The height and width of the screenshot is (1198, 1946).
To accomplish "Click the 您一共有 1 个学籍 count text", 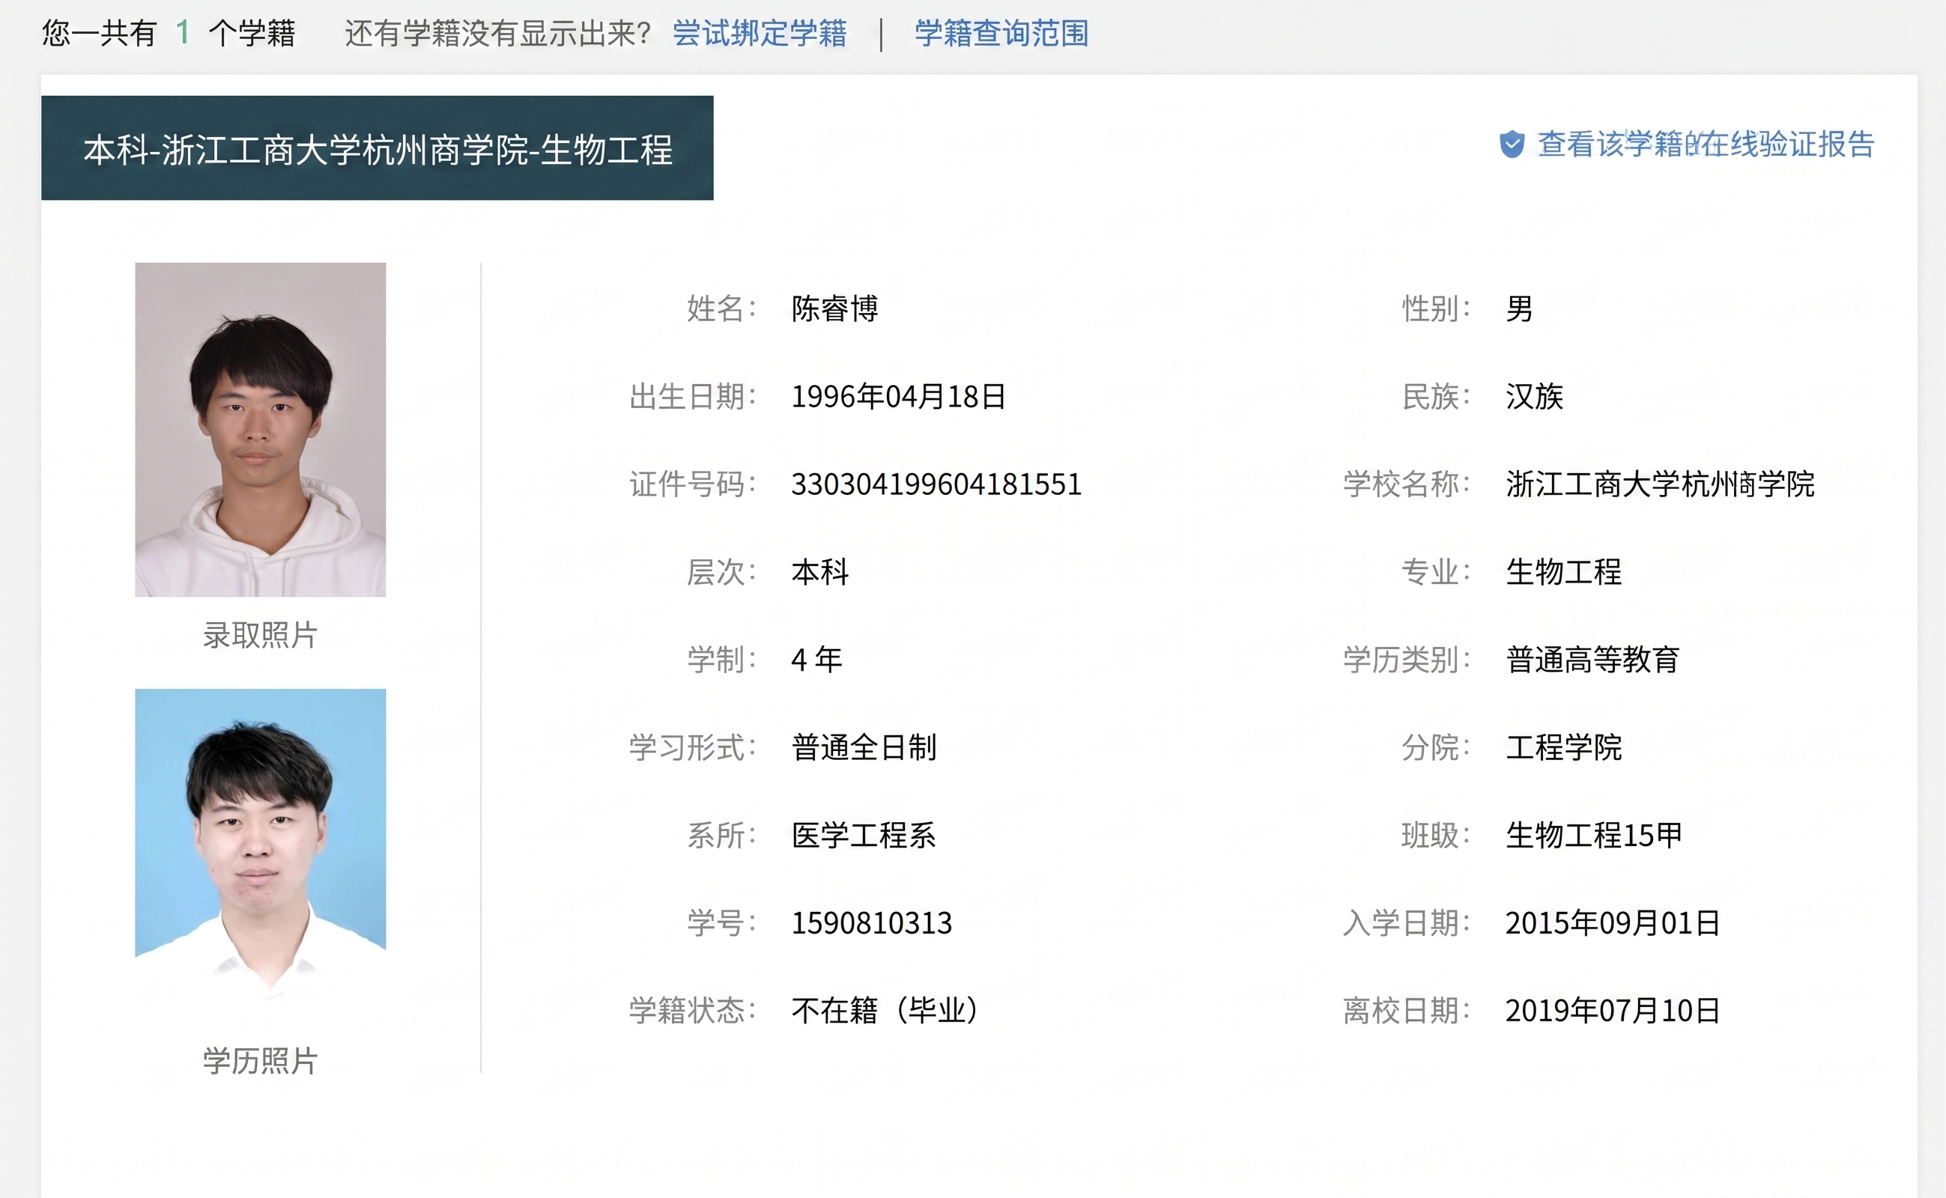I will click(x=168, y=33).
